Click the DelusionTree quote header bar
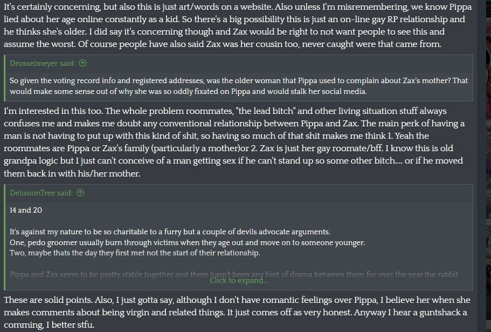This screenshot has height=332, width=491. 239,193
